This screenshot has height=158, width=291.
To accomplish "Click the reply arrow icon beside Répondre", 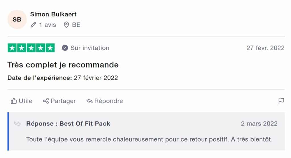I will tap(90, 101).
